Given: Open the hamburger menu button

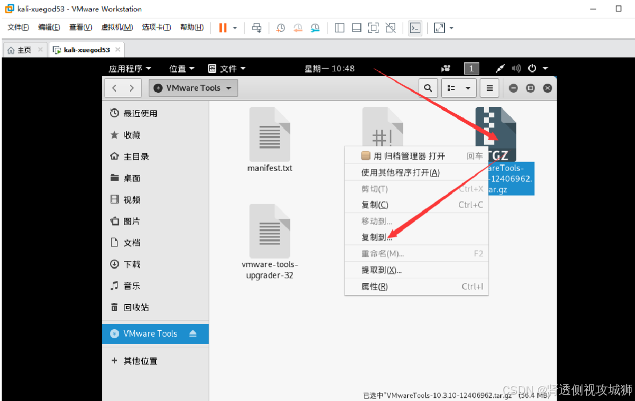Looking at the screenshot, I should coord(490,88).
